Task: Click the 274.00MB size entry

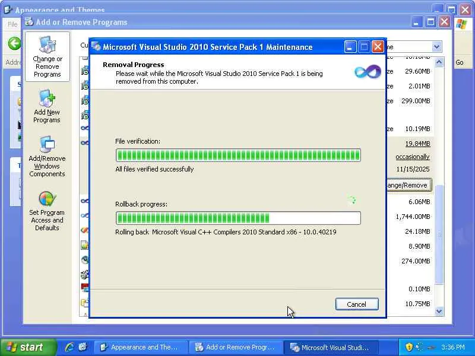Action: tap(416, 261)
